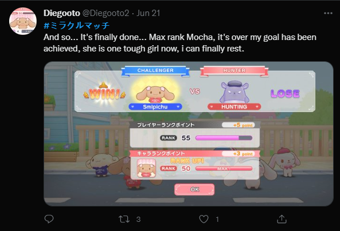Open the @Diegooto2 handle link
Image resolution: width=340 pixels, height=231 pixels.
pyautogui.click(x=106, y=13)
